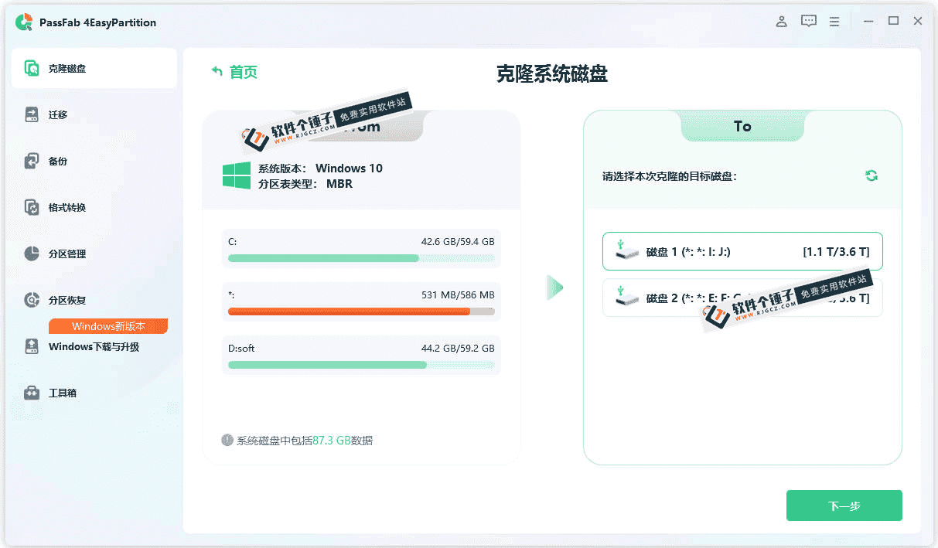Click the C: partition usage bar
938x548 pixels.
click(361, 258)
